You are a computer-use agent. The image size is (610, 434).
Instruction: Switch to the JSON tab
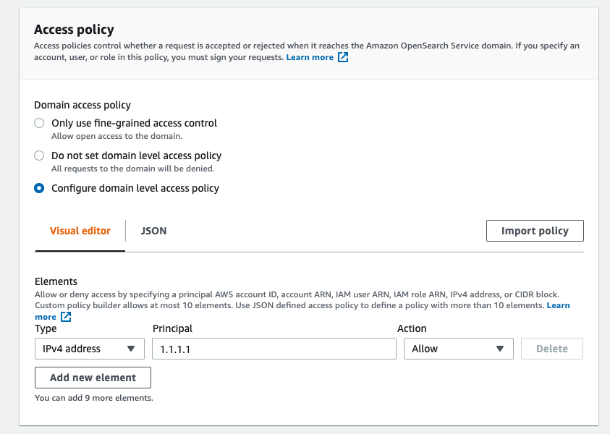153,231
